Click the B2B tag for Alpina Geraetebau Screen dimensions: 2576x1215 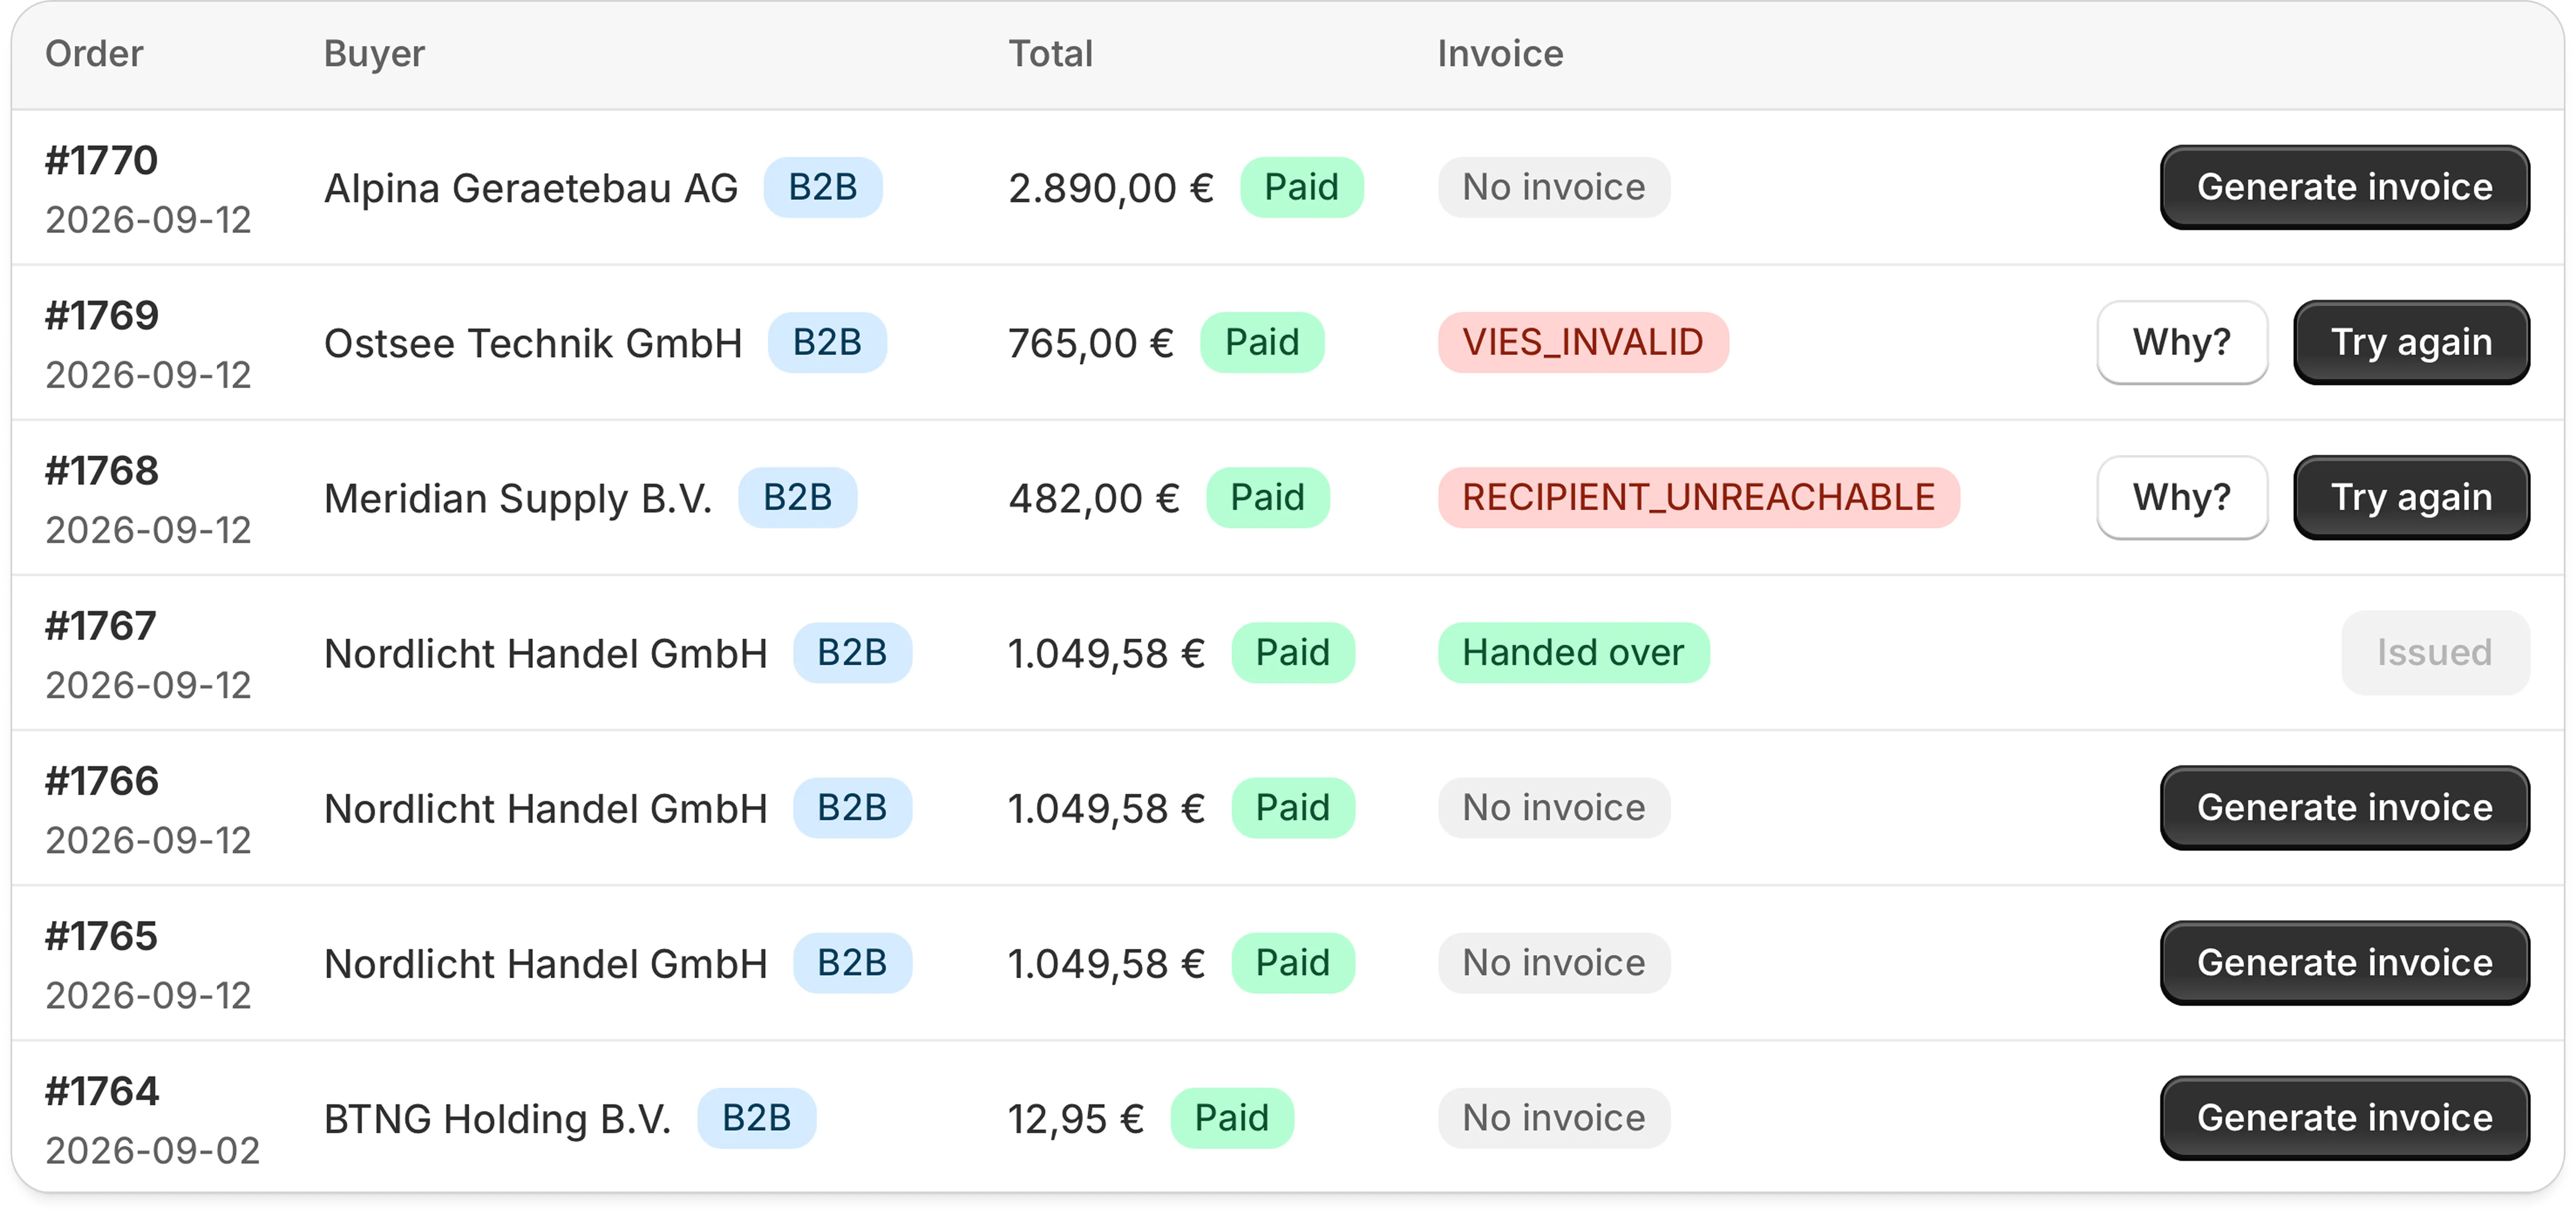click(823, 187)
